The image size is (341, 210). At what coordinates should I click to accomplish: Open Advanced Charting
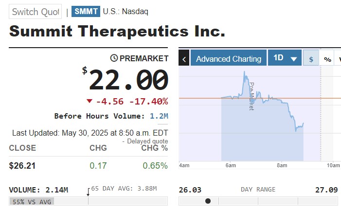click(229, 59)
